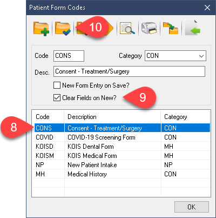
Task: Close the Patient Form Codes dialog
Action: pos(207,8)
